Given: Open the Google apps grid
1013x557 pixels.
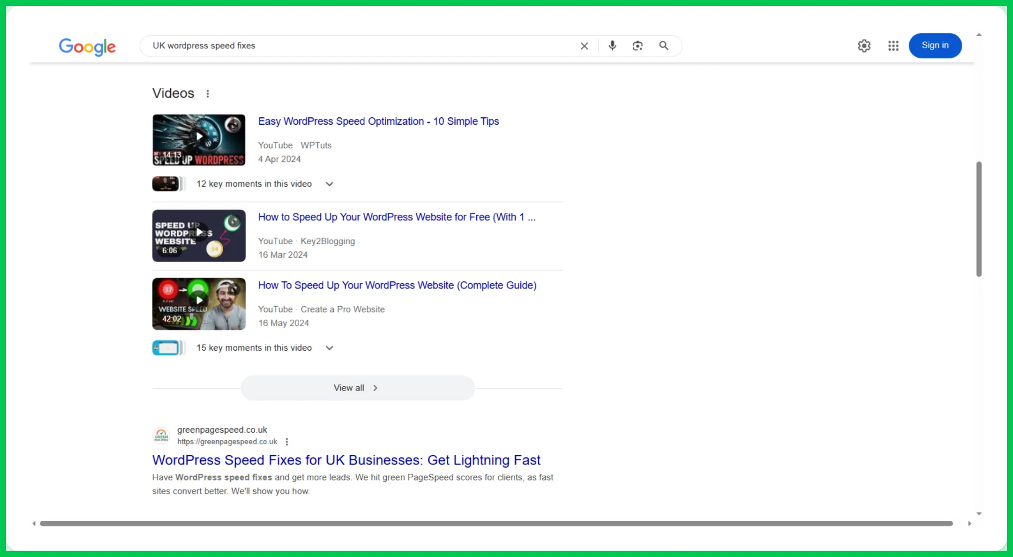Looking at the screenshot, I should 893,45.
